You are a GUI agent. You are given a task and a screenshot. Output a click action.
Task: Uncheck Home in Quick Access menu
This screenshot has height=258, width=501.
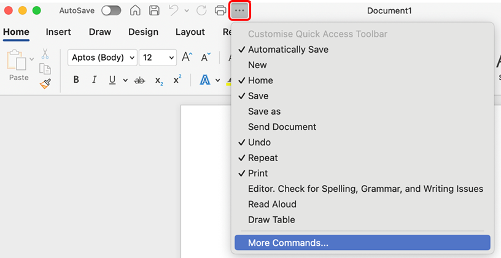click(x=362, y=80)
